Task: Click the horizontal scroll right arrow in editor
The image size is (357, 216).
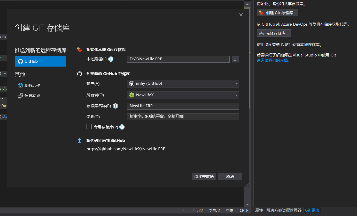Action: (x=184, y=210)
